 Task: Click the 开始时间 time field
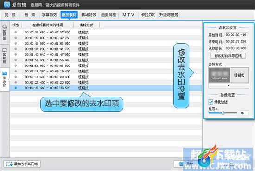click(236, 35)
